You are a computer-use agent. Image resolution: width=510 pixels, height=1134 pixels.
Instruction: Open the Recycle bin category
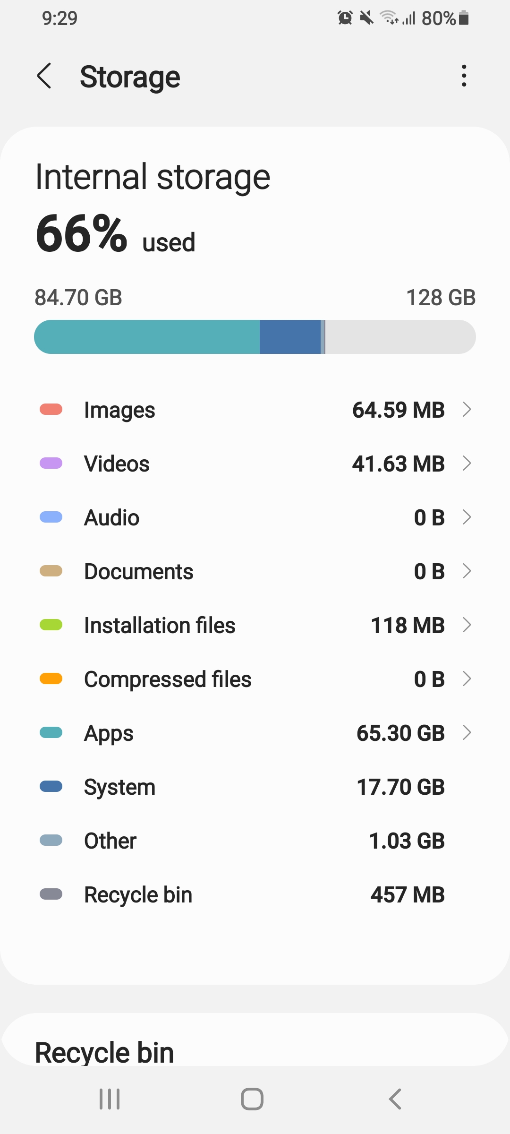coord(255,894)
